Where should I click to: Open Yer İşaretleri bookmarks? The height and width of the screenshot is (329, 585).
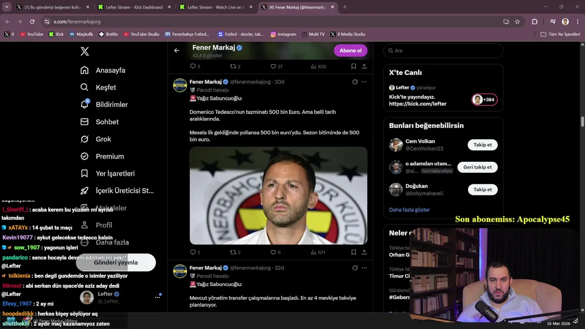pos(107,174)
